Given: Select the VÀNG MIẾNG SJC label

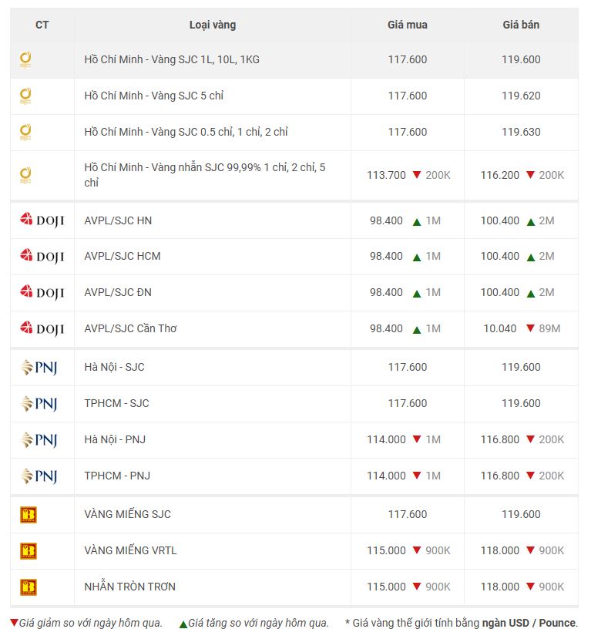Looking at the screenshot, I should tap(127, 514).
